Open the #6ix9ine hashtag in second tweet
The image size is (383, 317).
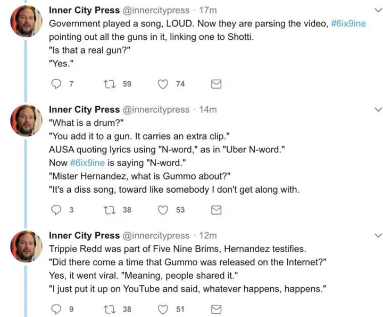point(88,163)
